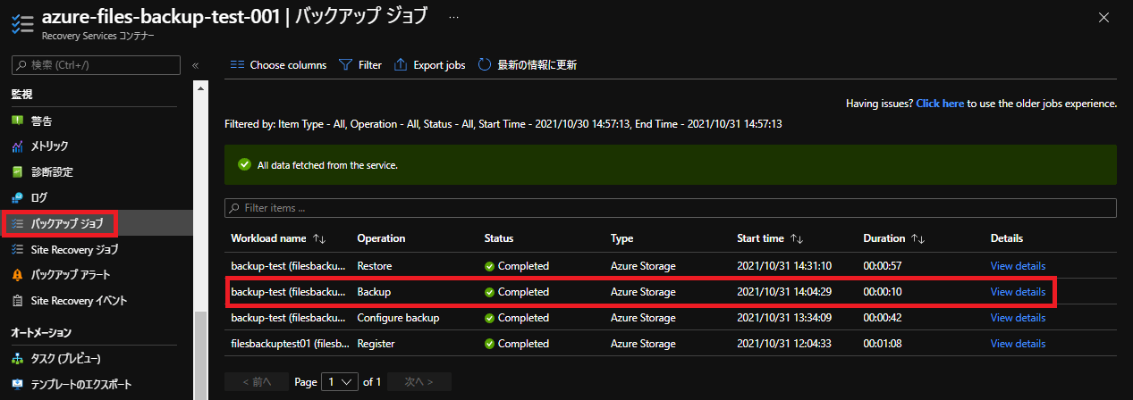The image size is (1133, 400).
Task: Sort table by Duration arrows
Action: pyautogui.click(x=917, y=238)
